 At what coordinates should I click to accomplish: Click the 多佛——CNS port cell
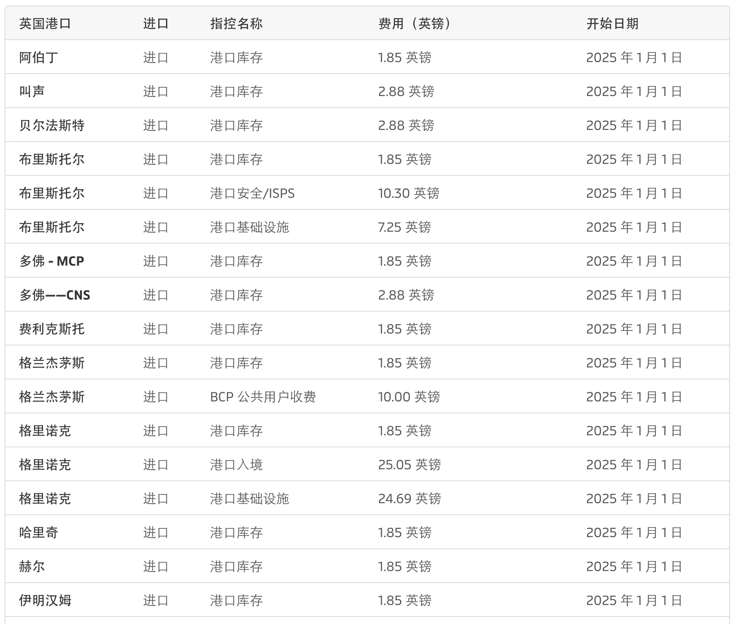[55, 295]
